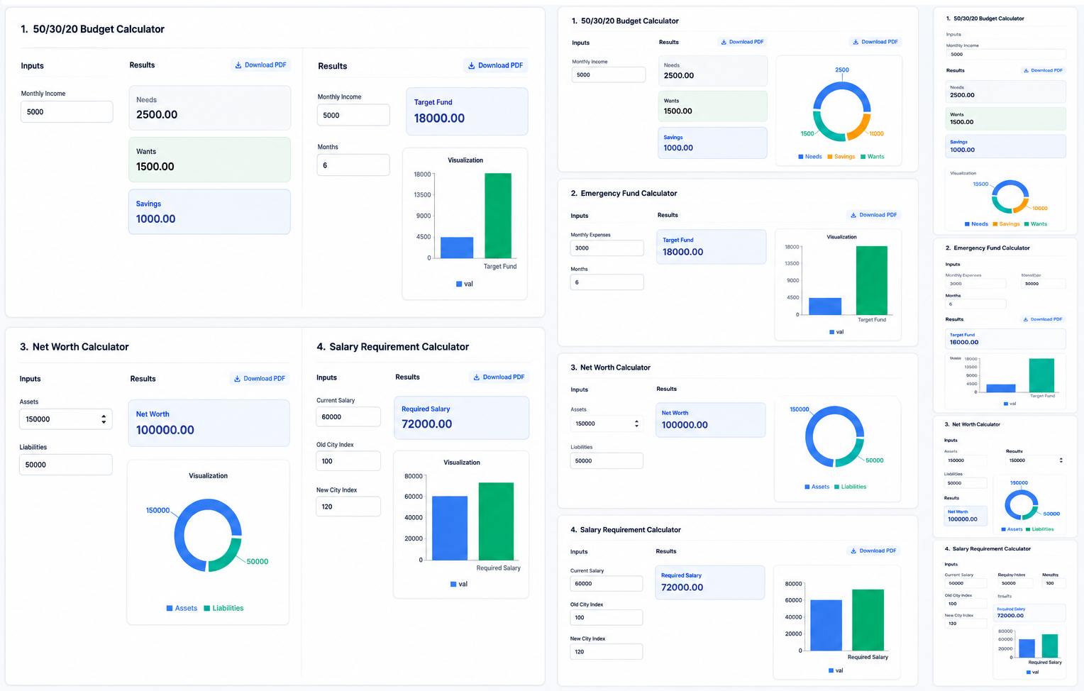Focus the Liabilities field in medium layout
This screenshot has height=691, width=1084.
[607, 461]
